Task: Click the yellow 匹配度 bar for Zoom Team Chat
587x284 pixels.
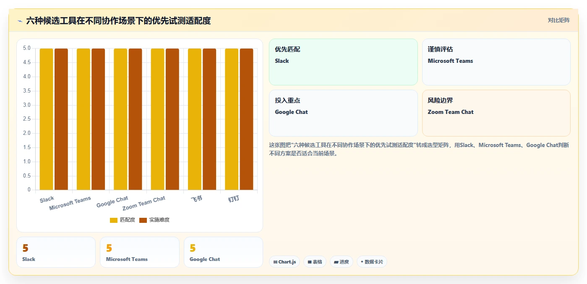Action: [158, 119]
